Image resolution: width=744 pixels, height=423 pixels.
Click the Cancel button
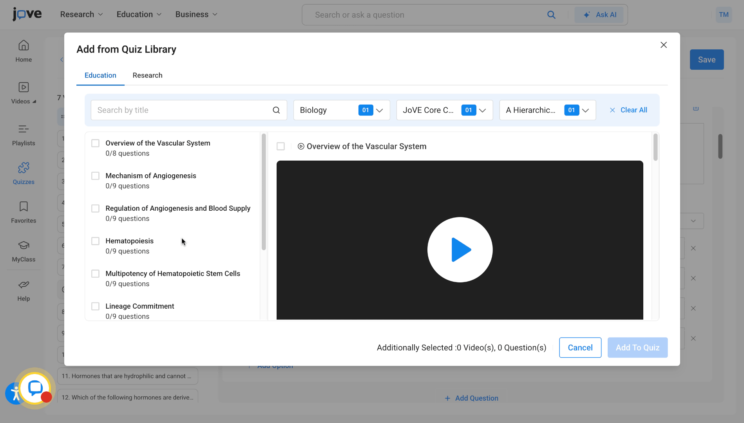pyautogui.click(x=580, y=347)
